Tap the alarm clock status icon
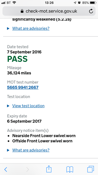 click(79, 3)
